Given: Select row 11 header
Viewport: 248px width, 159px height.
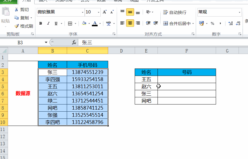Looking at the screenshot, I should (4, 129).
